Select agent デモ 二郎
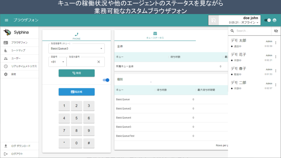281x158 pixels. point(239,82)
